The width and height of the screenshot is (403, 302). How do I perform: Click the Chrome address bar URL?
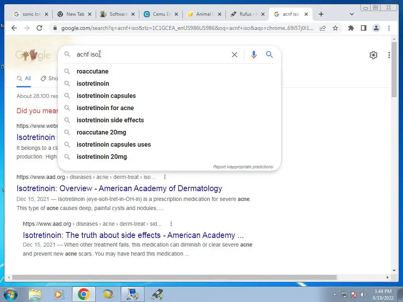187,28
